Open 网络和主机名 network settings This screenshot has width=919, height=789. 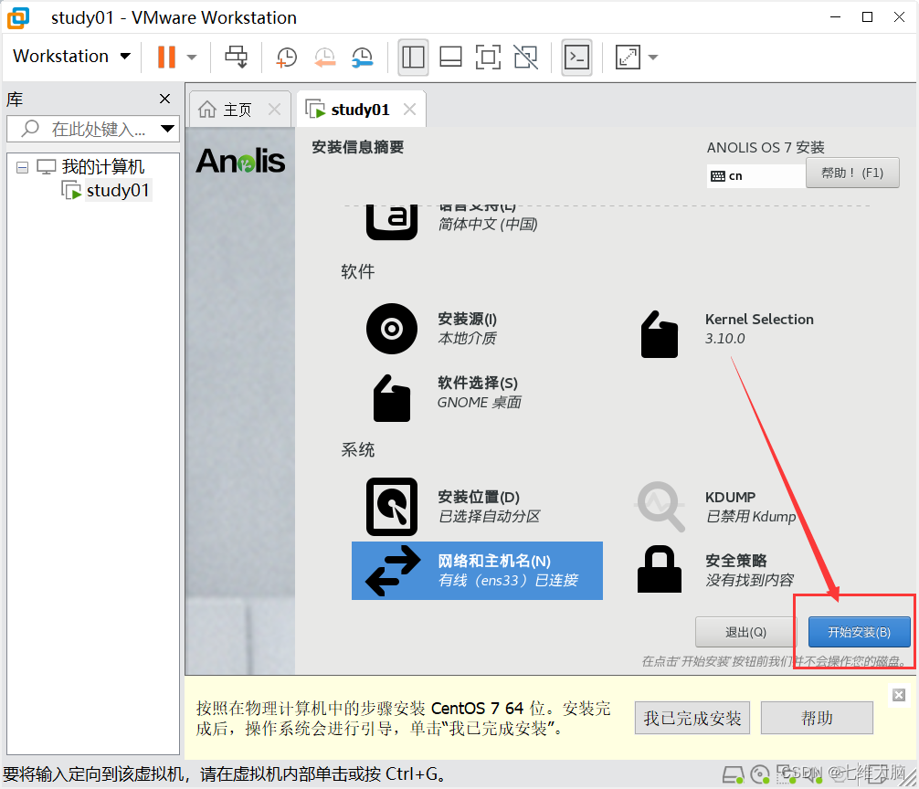pyautogui.click(x=477, y=571)
